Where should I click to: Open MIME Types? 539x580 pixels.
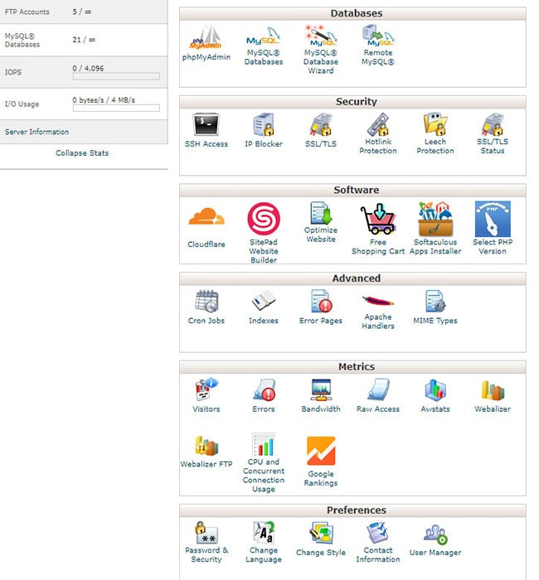click(x=435, y=307)
